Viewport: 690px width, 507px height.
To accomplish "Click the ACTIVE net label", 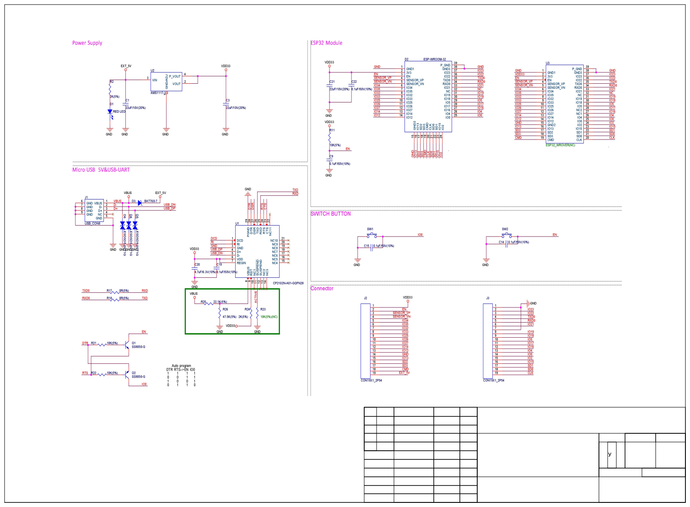I will click(x=256, y=297).
